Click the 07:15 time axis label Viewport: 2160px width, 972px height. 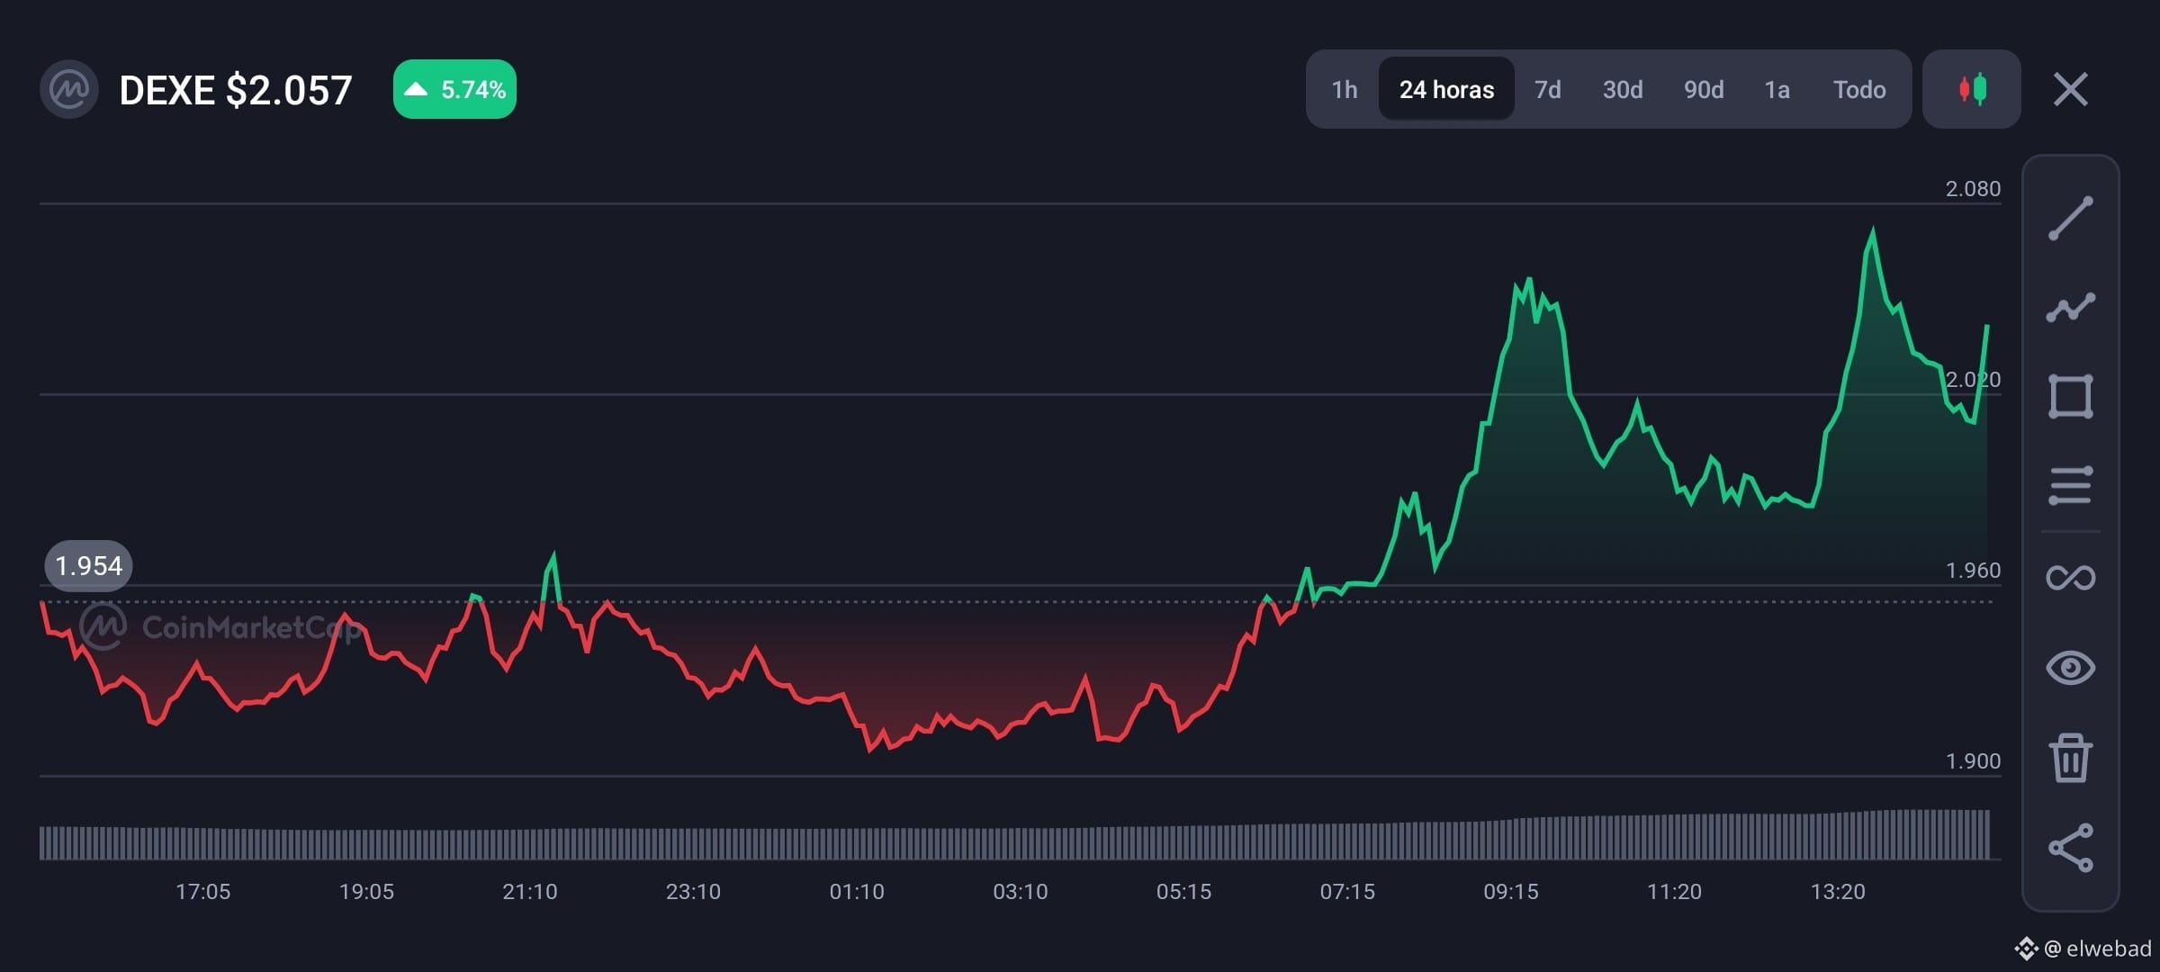(x=1347, y=892)
